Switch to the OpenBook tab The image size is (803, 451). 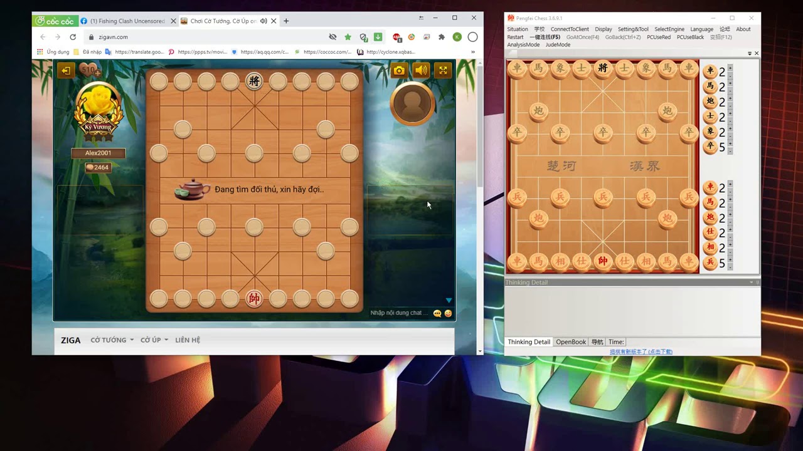click(570, 342)
